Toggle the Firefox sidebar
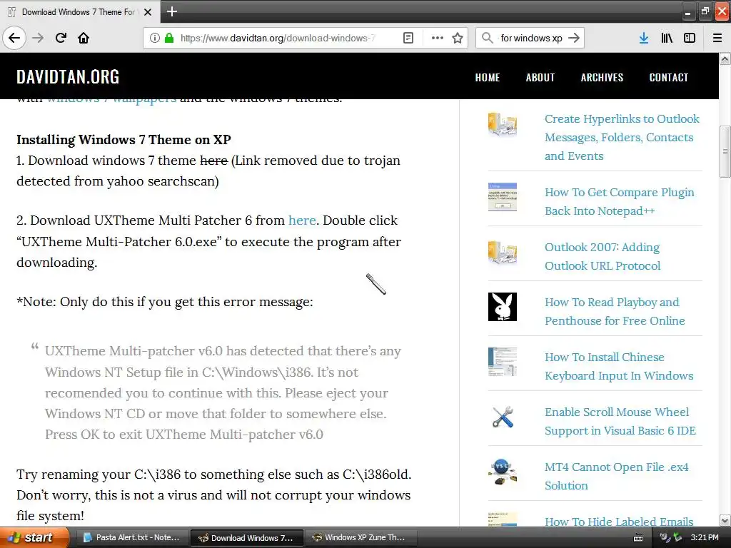731x548 pixels. coord(690,38)
